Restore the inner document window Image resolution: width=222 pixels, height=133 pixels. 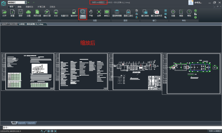(218, 7)
